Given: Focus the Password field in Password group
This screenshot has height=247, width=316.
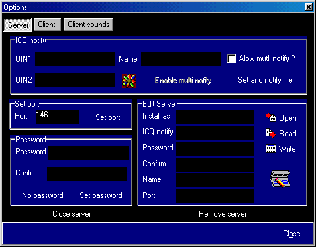Looking at the screenshot, I should click(88, 152).
